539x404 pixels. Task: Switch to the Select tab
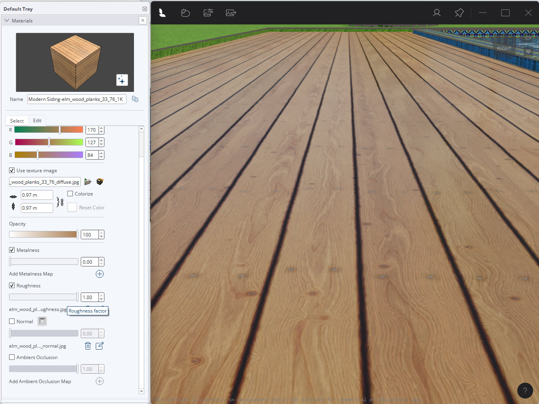pos(17,121)
